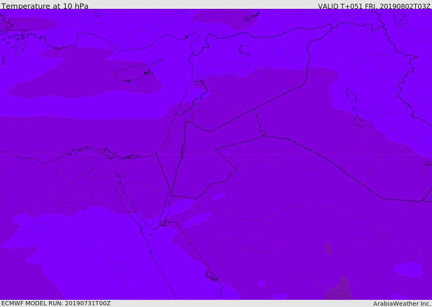
Task: Click the 'VALID T+051 FRI. 20190802T03Z' label
Action: (x=374, y=6)
